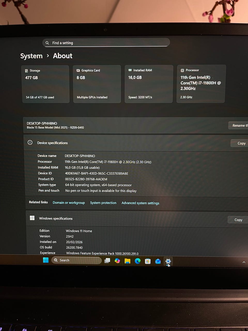
Task: Click the Version value 25H2
Action: point(70,236)
